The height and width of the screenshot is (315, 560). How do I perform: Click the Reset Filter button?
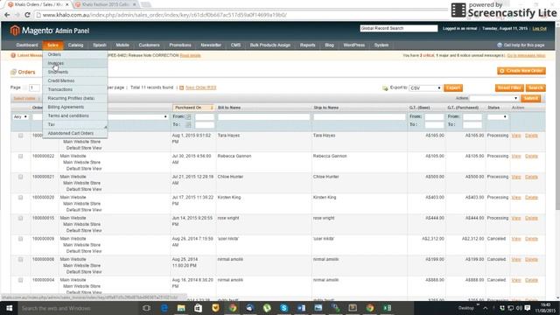coord(509,87)
